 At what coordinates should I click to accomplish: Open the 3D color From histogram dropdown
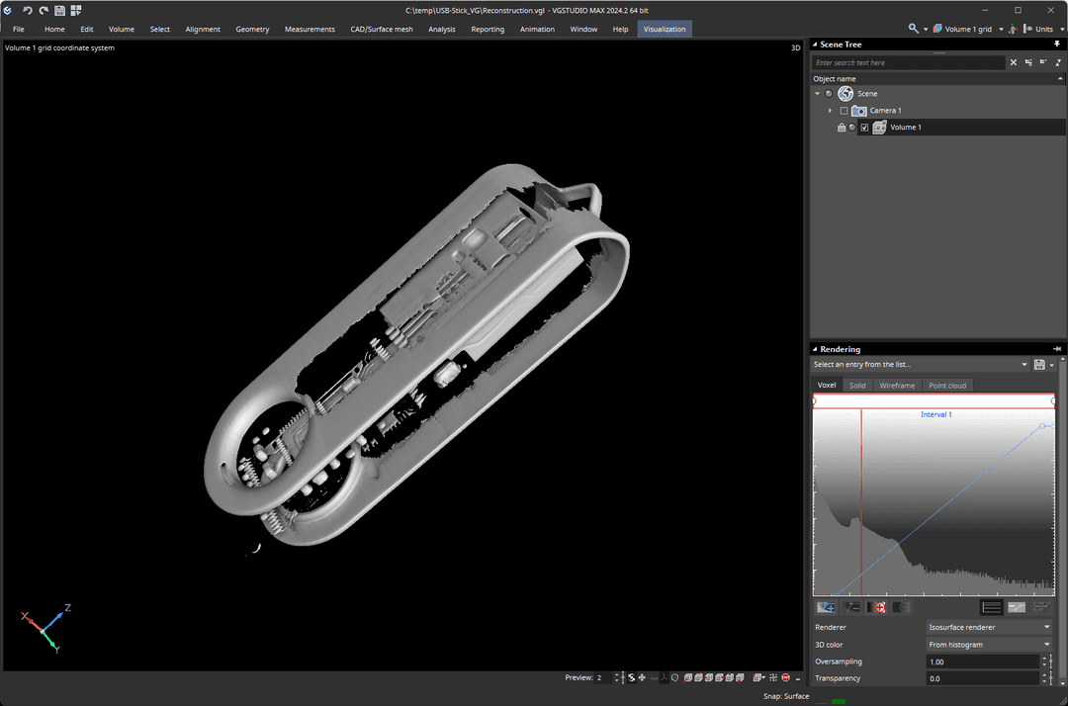point(989,645)
